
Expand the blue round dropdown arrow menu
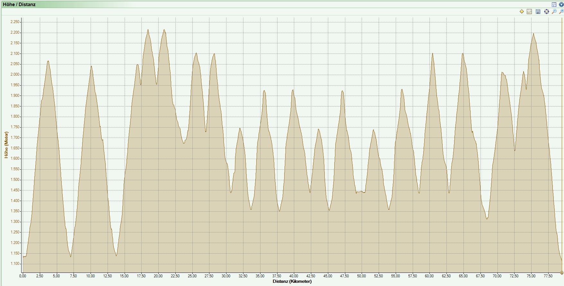[x=561, y=4]
